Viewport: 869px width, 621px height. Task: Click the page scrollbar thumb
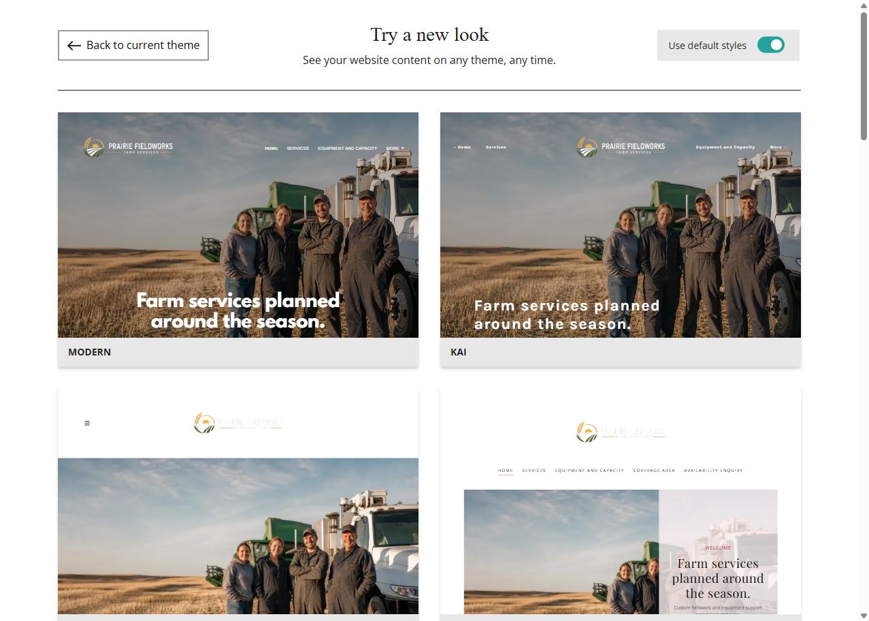(864, 76)
